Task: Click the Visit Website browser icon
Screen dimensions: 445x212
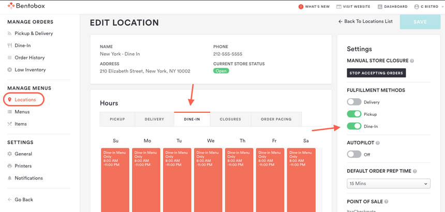Action: click(338, 7)
